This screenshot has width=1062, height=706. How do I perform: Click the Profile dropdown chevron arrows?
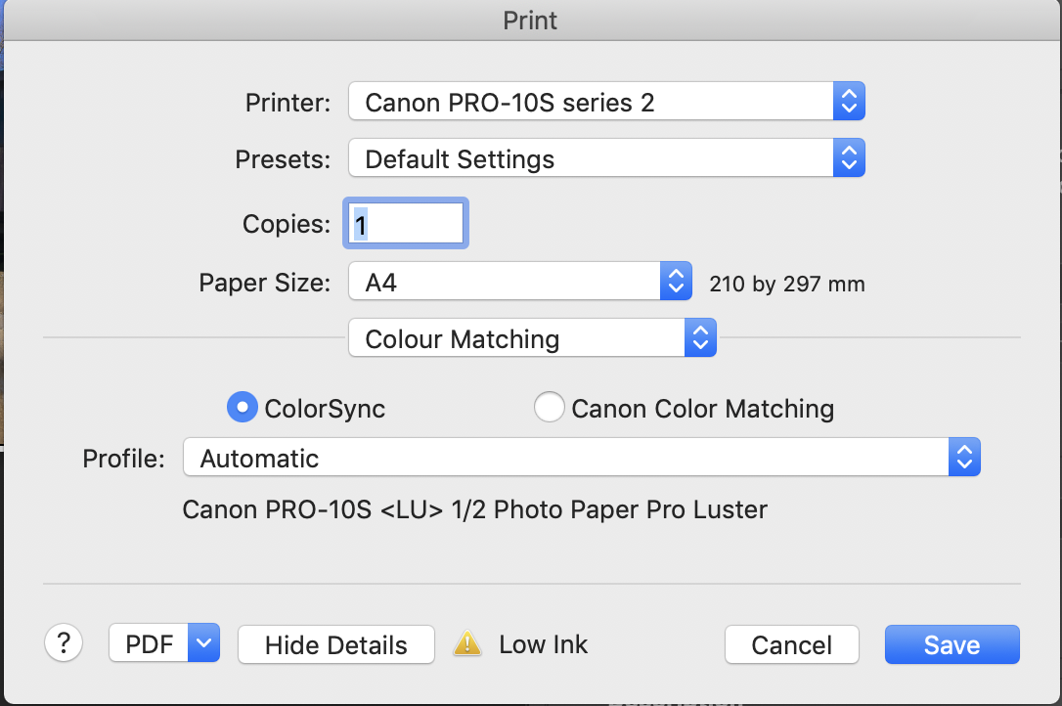tap(964, 457)
